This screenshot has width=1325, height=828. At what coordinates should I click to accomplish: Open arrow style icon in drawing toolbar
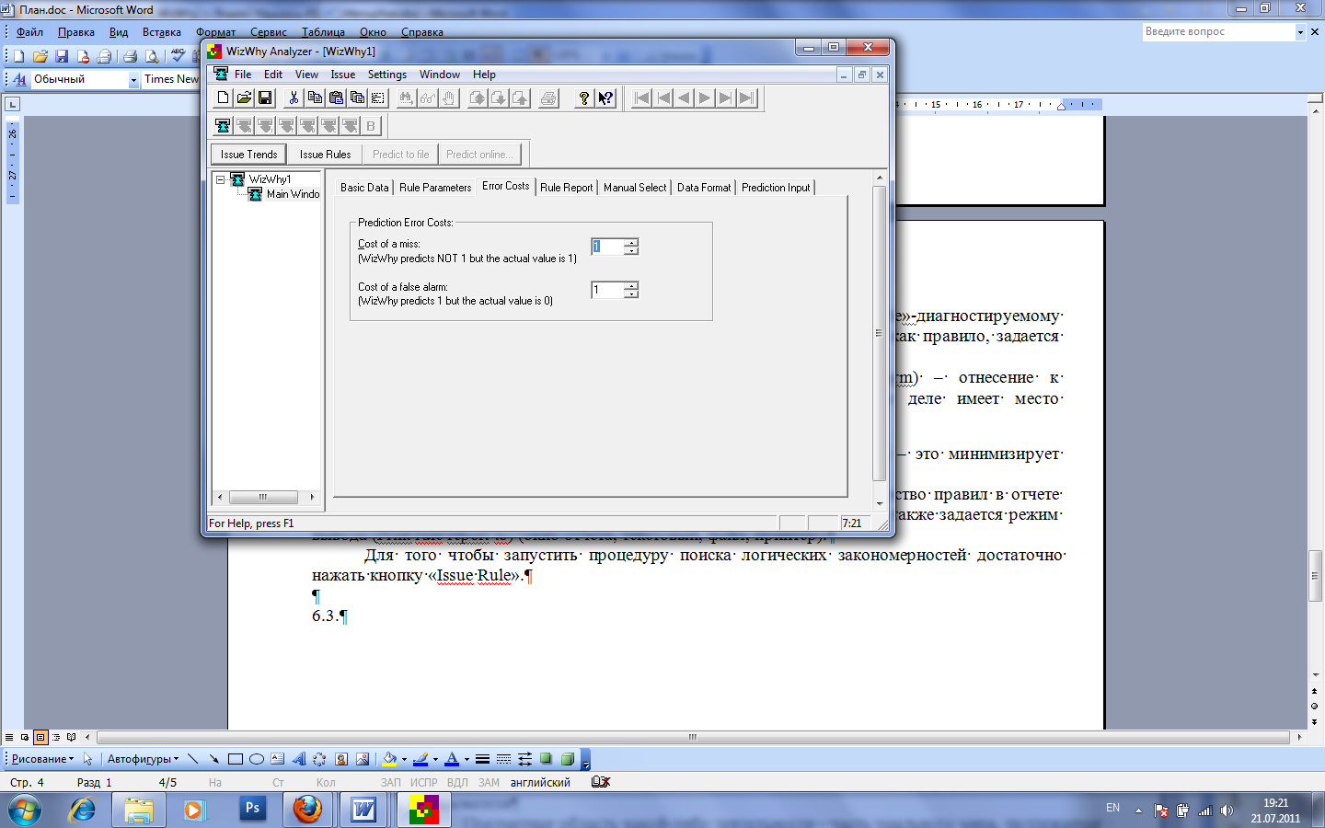point(525,759)
